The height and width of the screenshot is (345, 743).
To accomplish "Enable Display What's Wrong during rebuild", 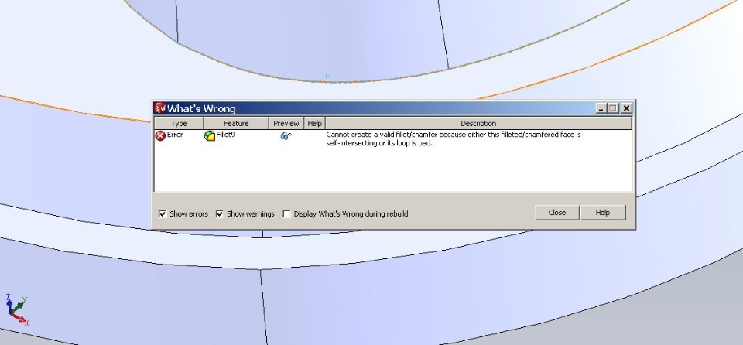I will (x=286, y=214).
